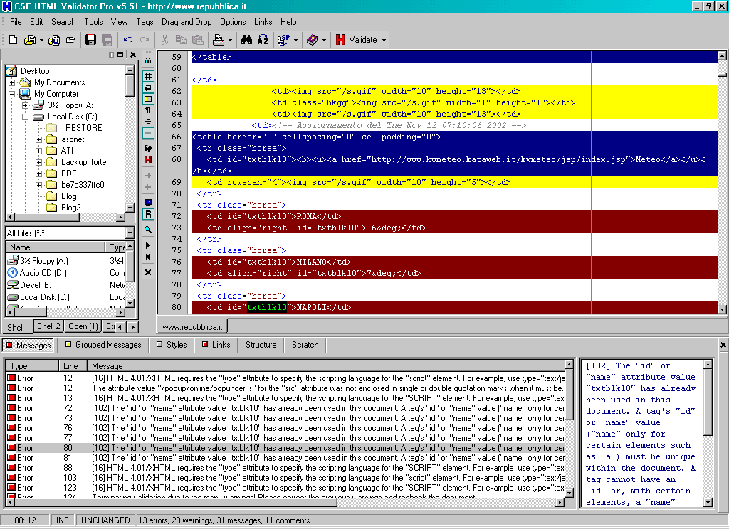Expand the ATI folder in tree

click(39, 151)
